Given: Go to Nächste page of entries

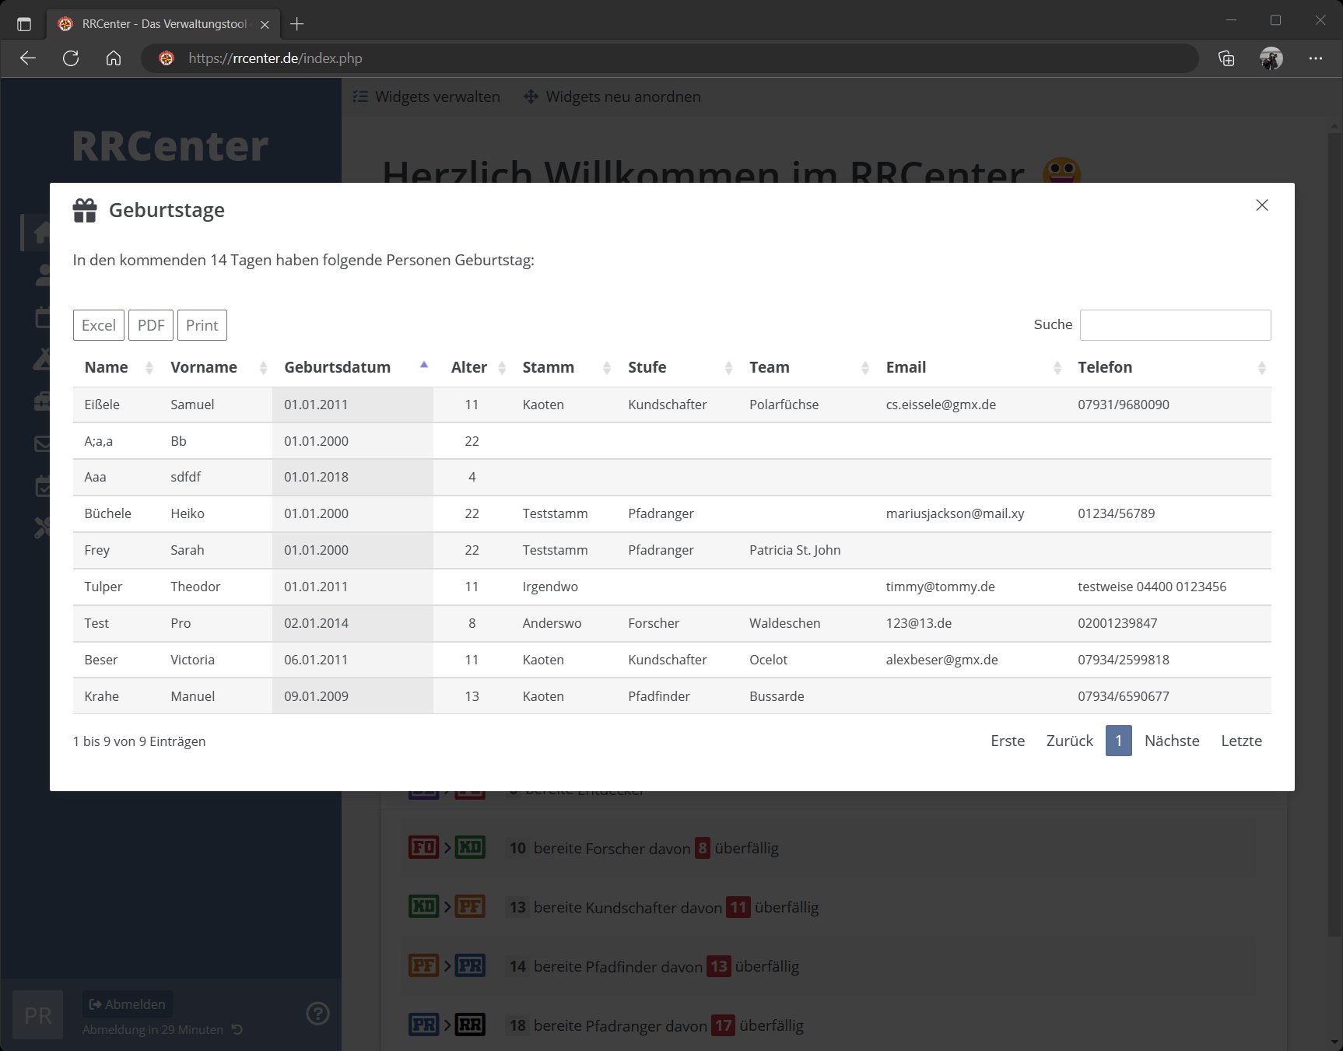Looking at the screenshot, I should 1171,741.
